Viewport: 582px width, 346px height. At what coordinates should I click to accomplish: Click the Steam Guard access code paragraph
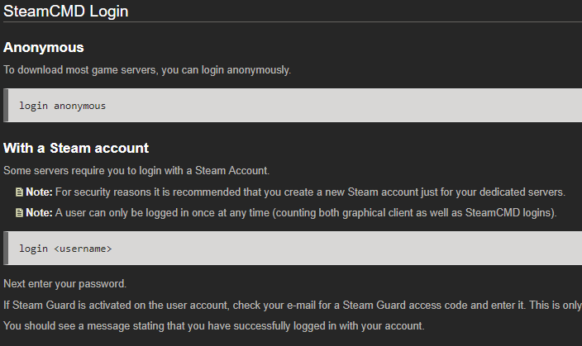pos(293,306)
